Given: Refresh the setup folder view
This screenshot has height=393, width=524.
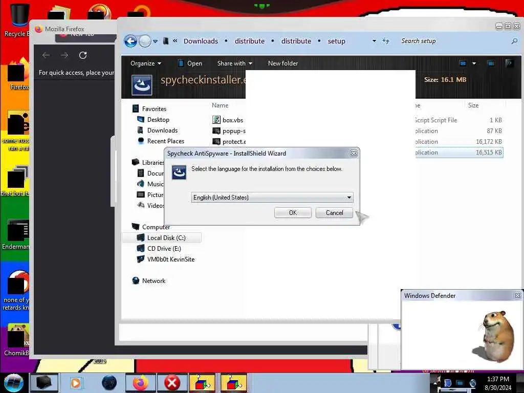Looking at the screenshot, I should (x=386, y=41).
